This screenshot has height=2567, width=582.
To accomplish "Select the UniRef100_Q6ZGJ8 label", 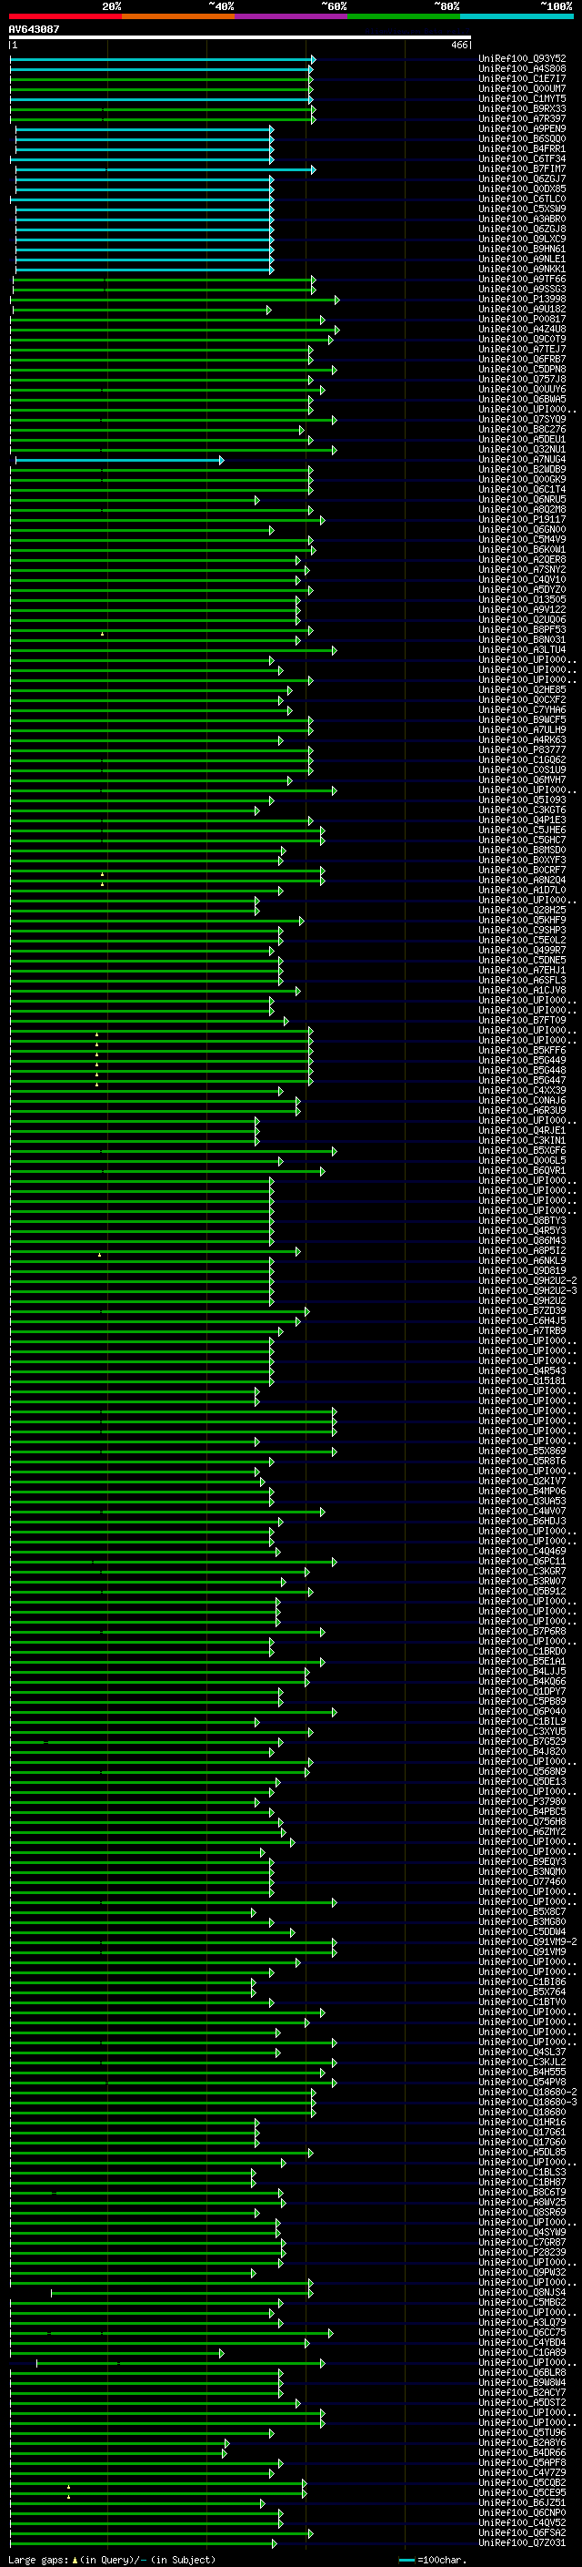I will point(522,229).
